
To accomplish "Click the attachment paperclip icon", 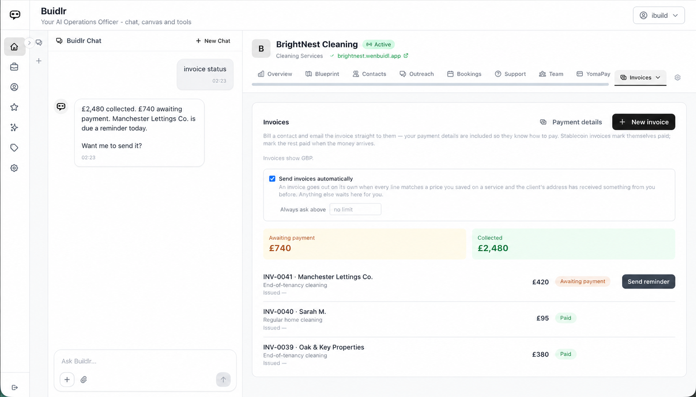I will point(84,379).
